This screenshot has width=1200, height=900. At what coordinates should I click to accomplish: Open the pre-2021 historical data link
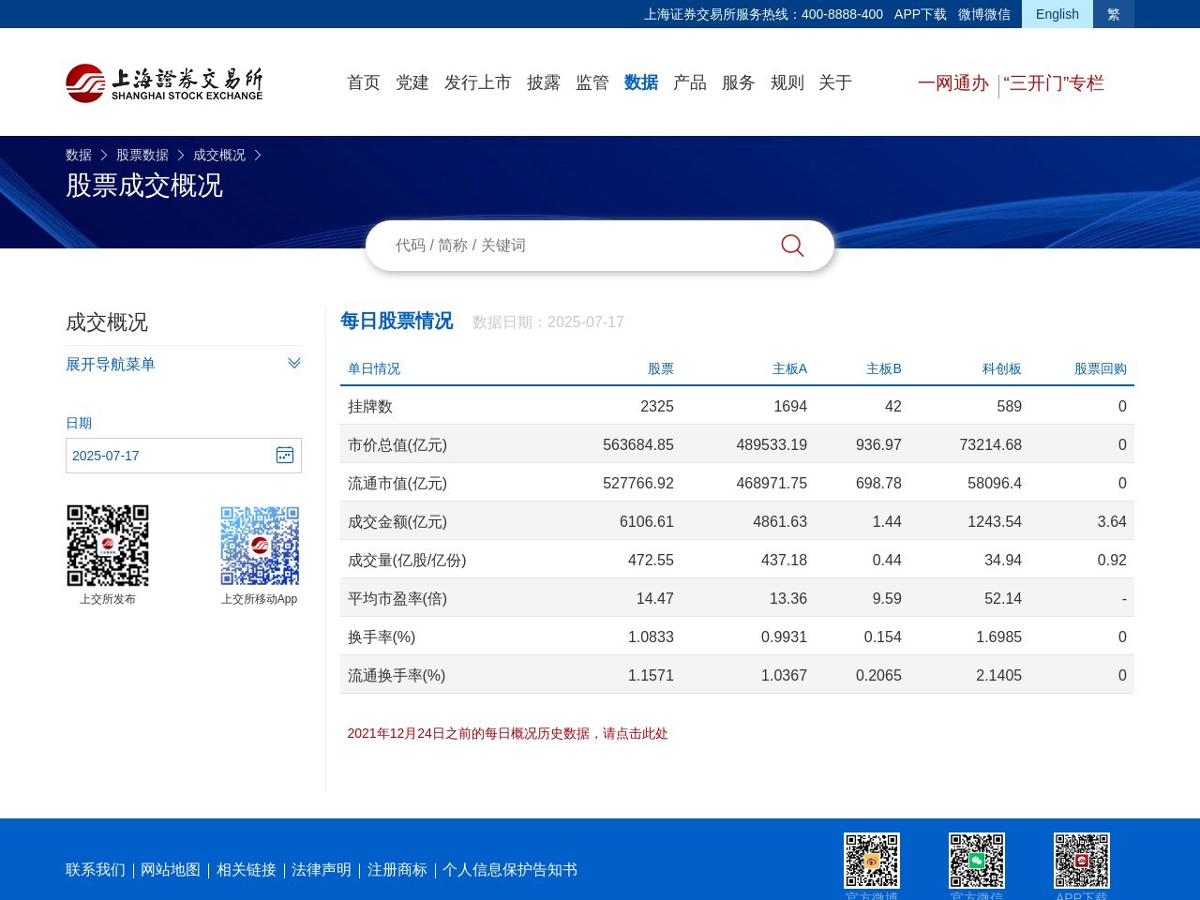pyautogui.click(x=507, y=733)
